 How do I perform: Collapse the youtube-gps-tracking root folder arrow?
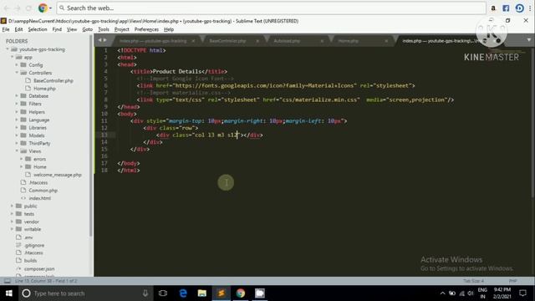tap(8, 49)
